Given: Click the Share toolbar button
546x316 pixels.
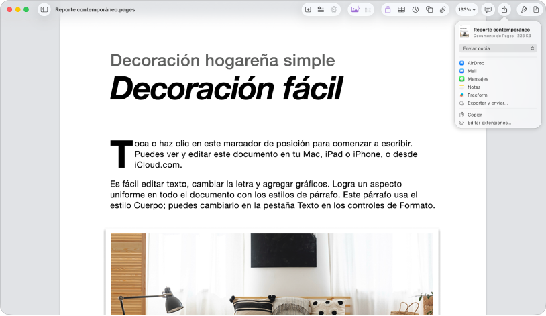Looking at the screenshot, I should tap(504, 10).
